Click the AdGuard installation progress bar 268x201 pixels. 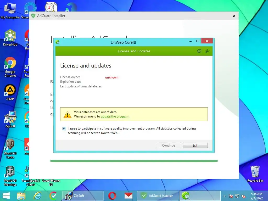pyautogui.click(x=134, y=161)
